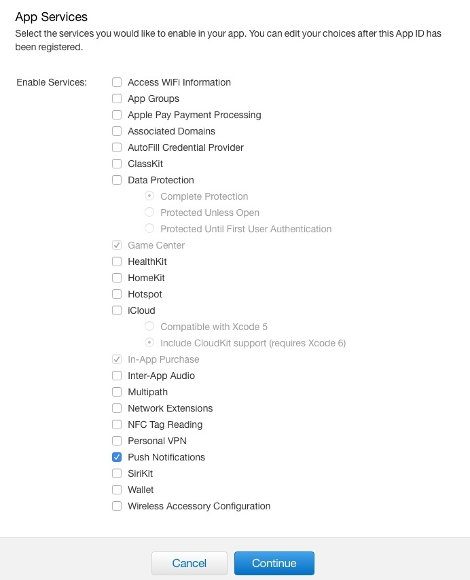470x580 pixels.
Task: Check the App Groups service
Action: click(117, 98)
